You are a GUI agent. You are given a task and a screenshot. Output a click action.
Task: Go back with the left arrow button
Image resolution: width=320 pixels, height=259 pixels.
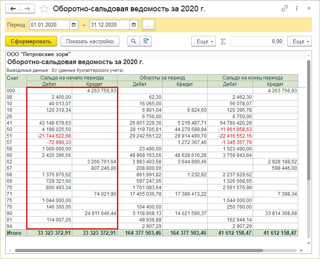[13, 9]
